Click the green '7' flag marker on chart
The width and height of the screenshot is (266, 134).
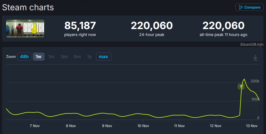pyautogui.click(x=241, y=87)
